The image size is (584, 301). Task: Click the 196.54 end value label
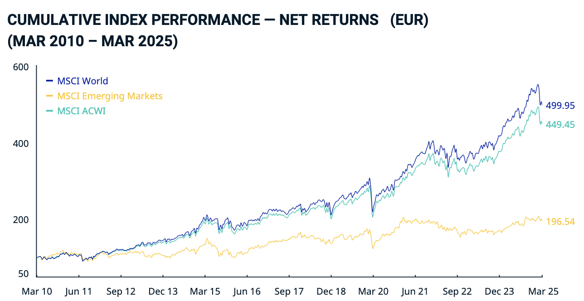tap(560, 222)
